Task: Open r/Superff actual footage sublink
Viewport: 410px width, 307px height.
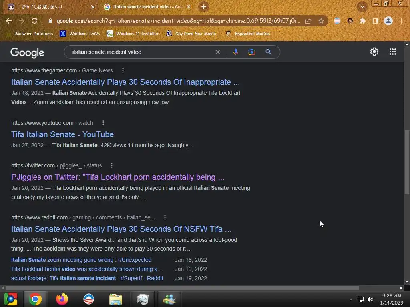Action: click(87, 278)
